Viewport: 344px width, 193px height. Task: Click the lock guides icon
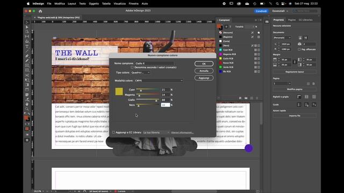click(306, 105)
